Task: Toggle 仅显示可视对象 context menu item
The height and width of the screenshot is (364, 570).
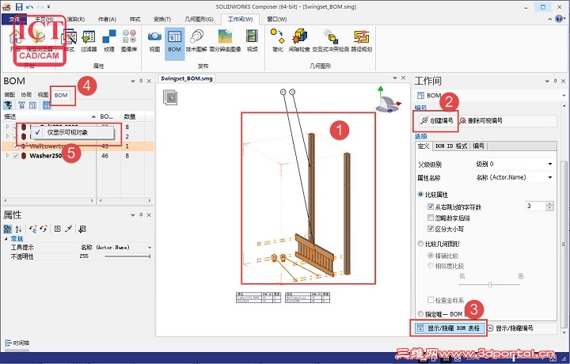Action: pyautogui.click(x=72, y=133)
